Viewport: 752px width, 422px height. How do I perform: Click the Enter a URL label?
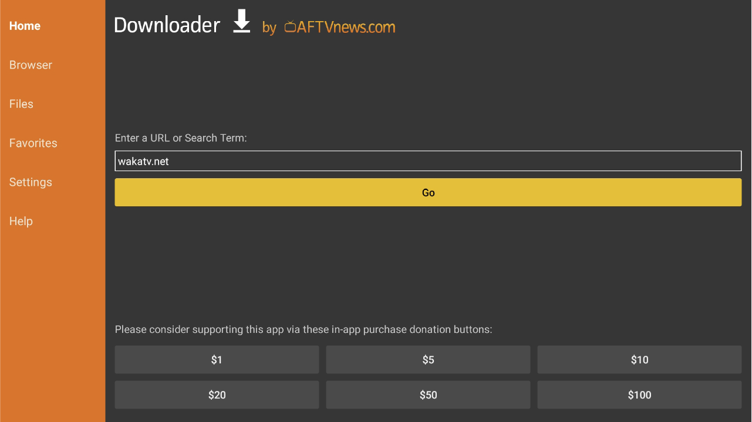coord(181,138)
